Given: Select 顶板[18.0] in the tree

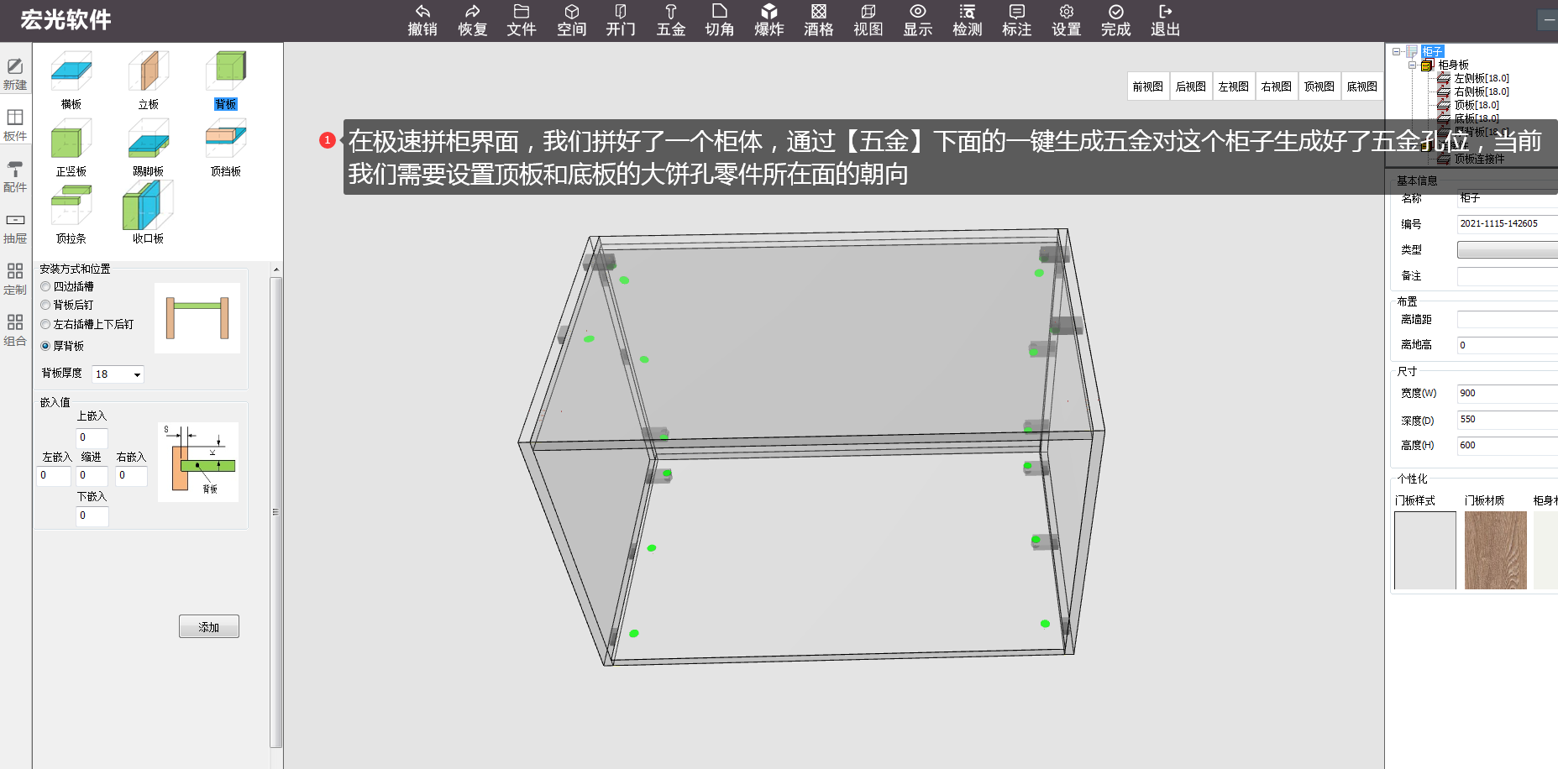Looking at the screenshot, I should [1477, 105].
